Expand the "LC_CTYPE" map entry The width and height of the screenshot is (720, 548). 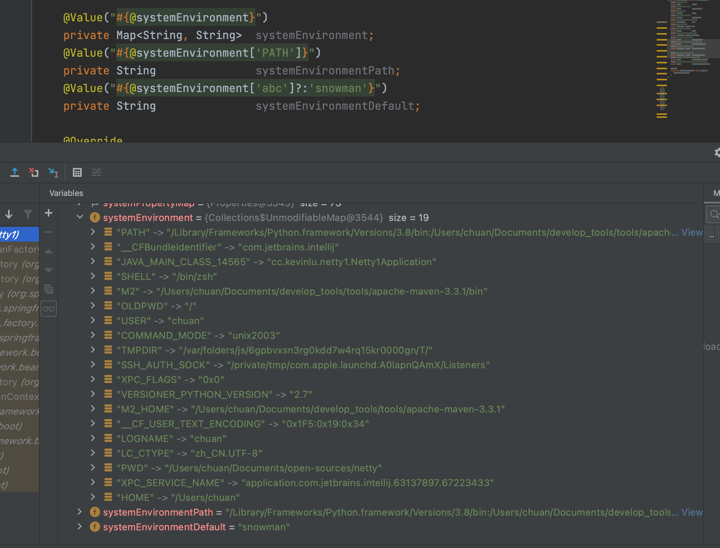click(93, 453)
